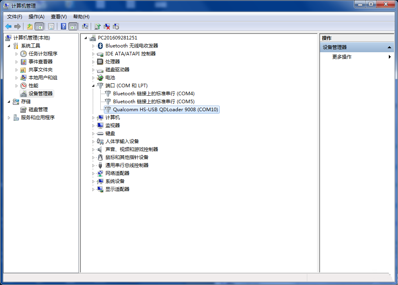The width and height of the screenshot is (398, 285).
Task: Expand the 网络适配器 node arrow
Action: click(93, 174)
